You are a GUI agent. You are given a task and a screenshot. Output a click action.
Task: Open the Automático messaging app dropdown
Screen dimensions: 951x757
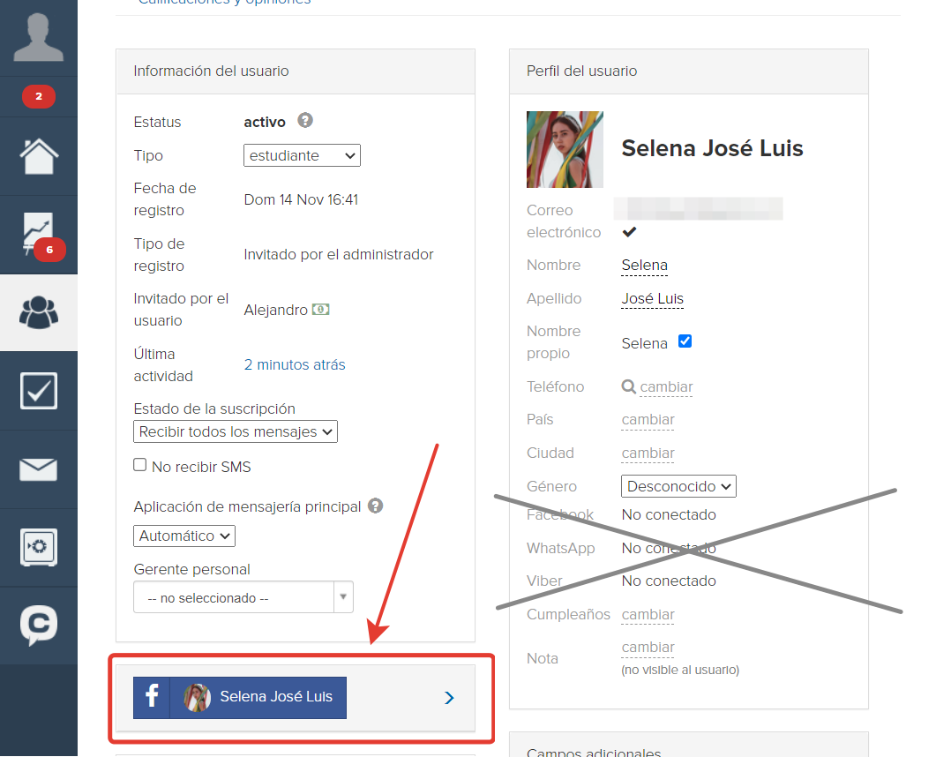pyautogui.click(x=184, y=536)
